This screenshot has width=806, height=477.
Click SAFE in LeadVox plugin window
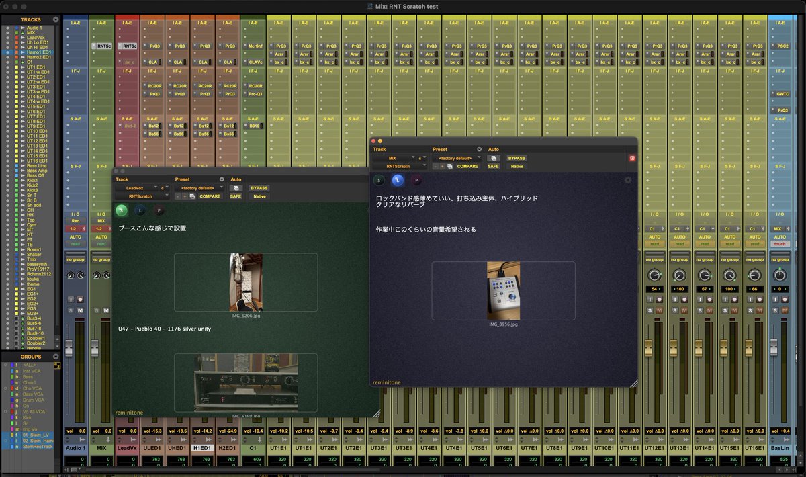pyautogui.click(x=236, y=196)
